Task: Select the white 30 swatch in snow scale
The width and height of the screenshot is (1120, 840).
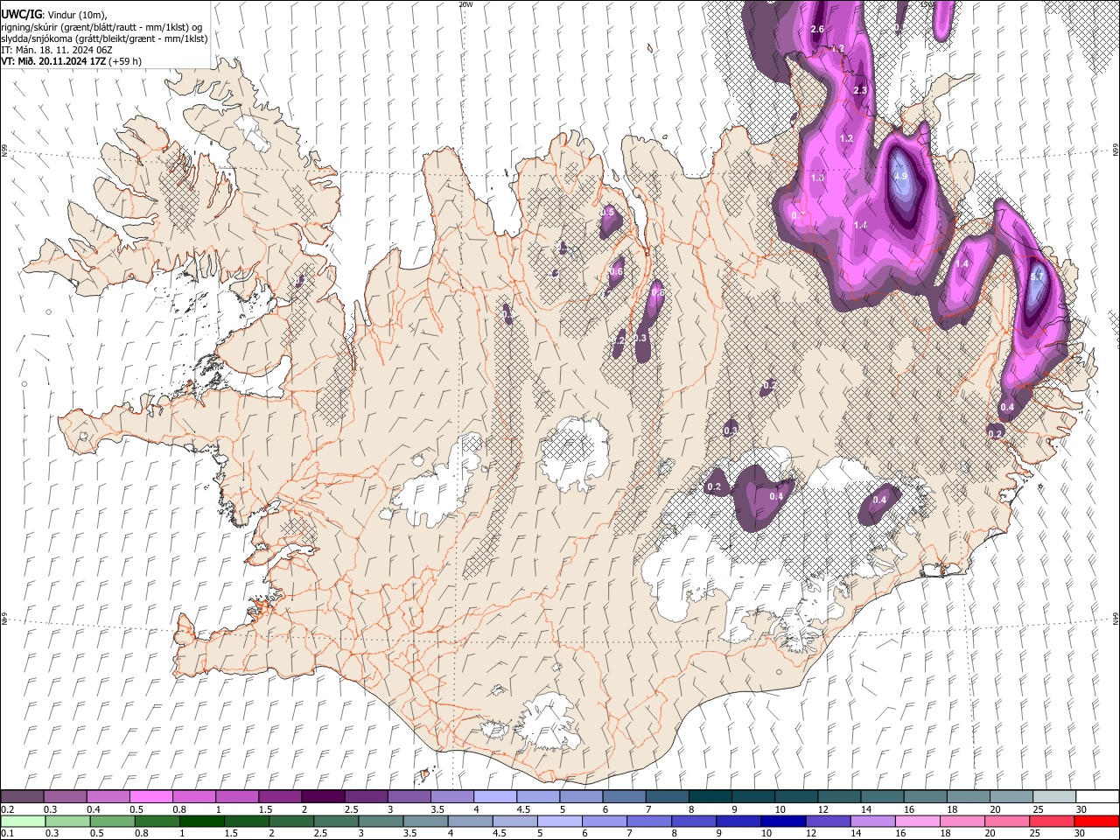Action: [1097, 797]
